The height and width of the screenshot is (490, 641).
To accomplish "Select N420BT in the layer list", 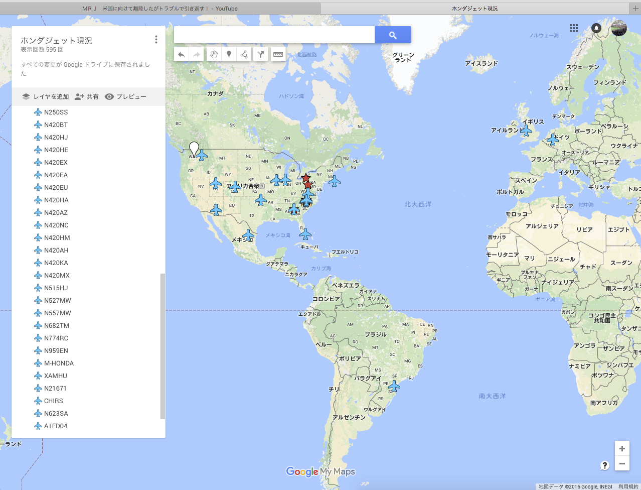I will click(56, 125).
